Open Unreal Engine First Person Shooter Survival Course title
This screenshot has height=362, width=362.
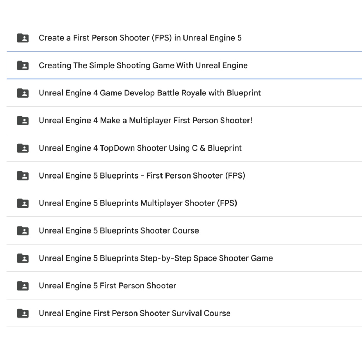pos(135,313)
